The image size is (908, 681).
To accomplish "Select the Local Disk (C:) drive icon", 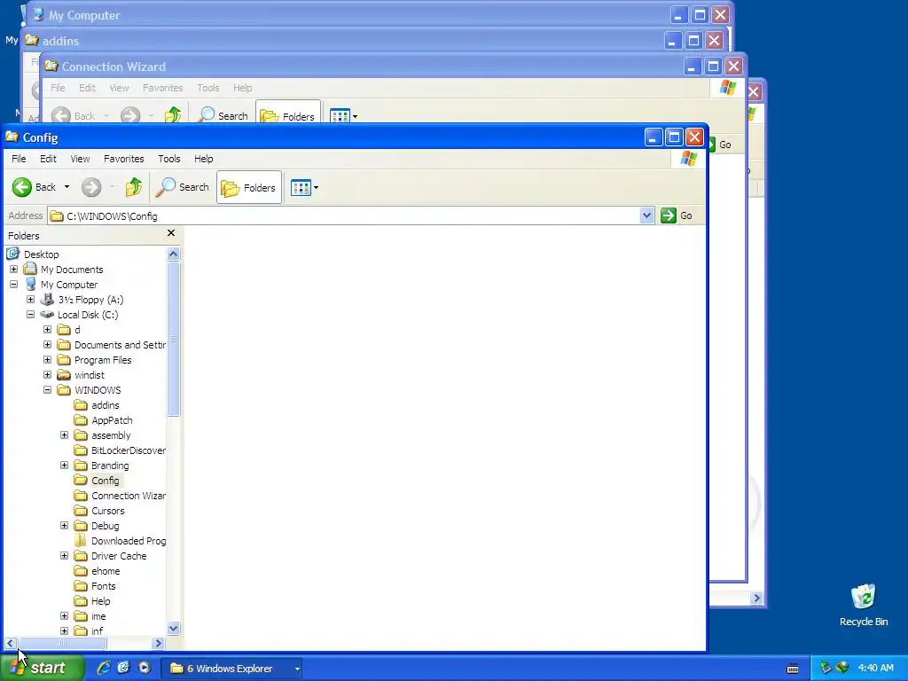I will point(47,315).
